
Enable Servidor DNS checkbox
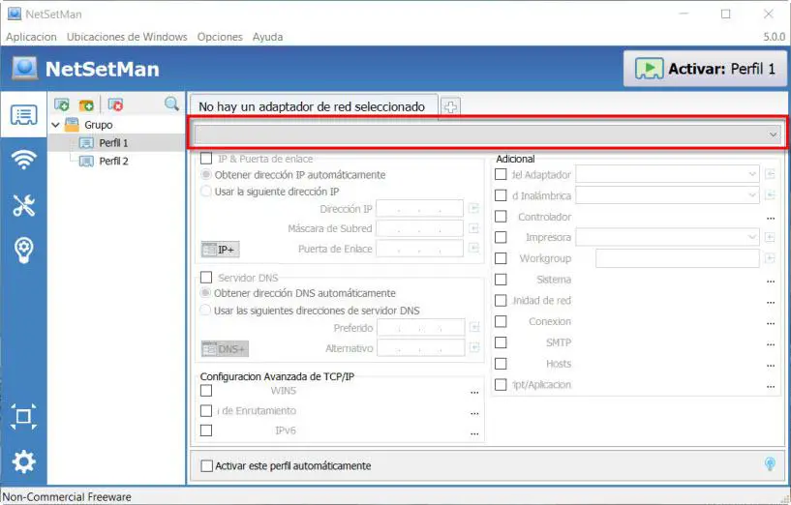(x=206, y=278)
